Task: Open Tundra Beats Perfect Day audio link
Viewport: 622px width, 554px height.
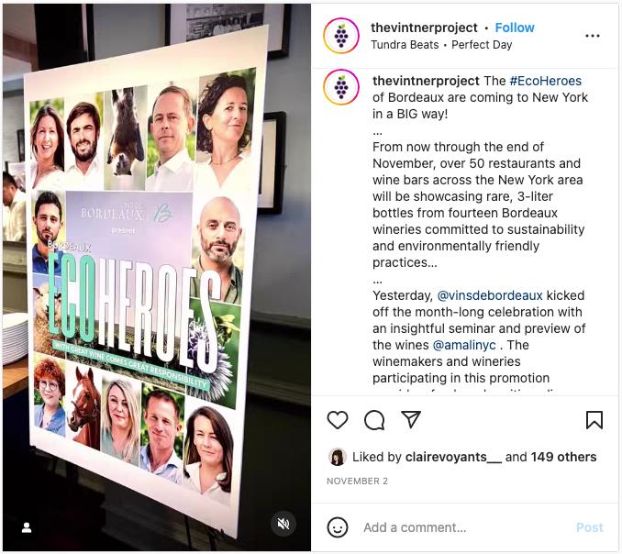Action: point(441,45)
